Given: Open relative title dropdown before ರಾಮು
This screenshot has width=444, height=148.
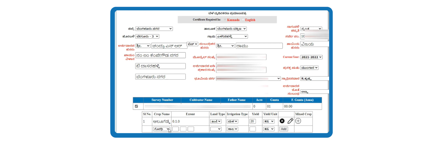Looking at the screenshot, I should coord(225,46).
